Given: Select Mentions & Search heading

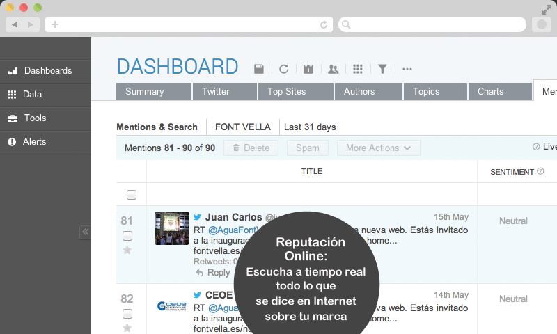Looking at the screenshot, I should click(x=157, y=127).
